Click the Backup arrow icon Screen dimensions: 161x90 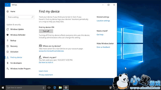[8, 40]
